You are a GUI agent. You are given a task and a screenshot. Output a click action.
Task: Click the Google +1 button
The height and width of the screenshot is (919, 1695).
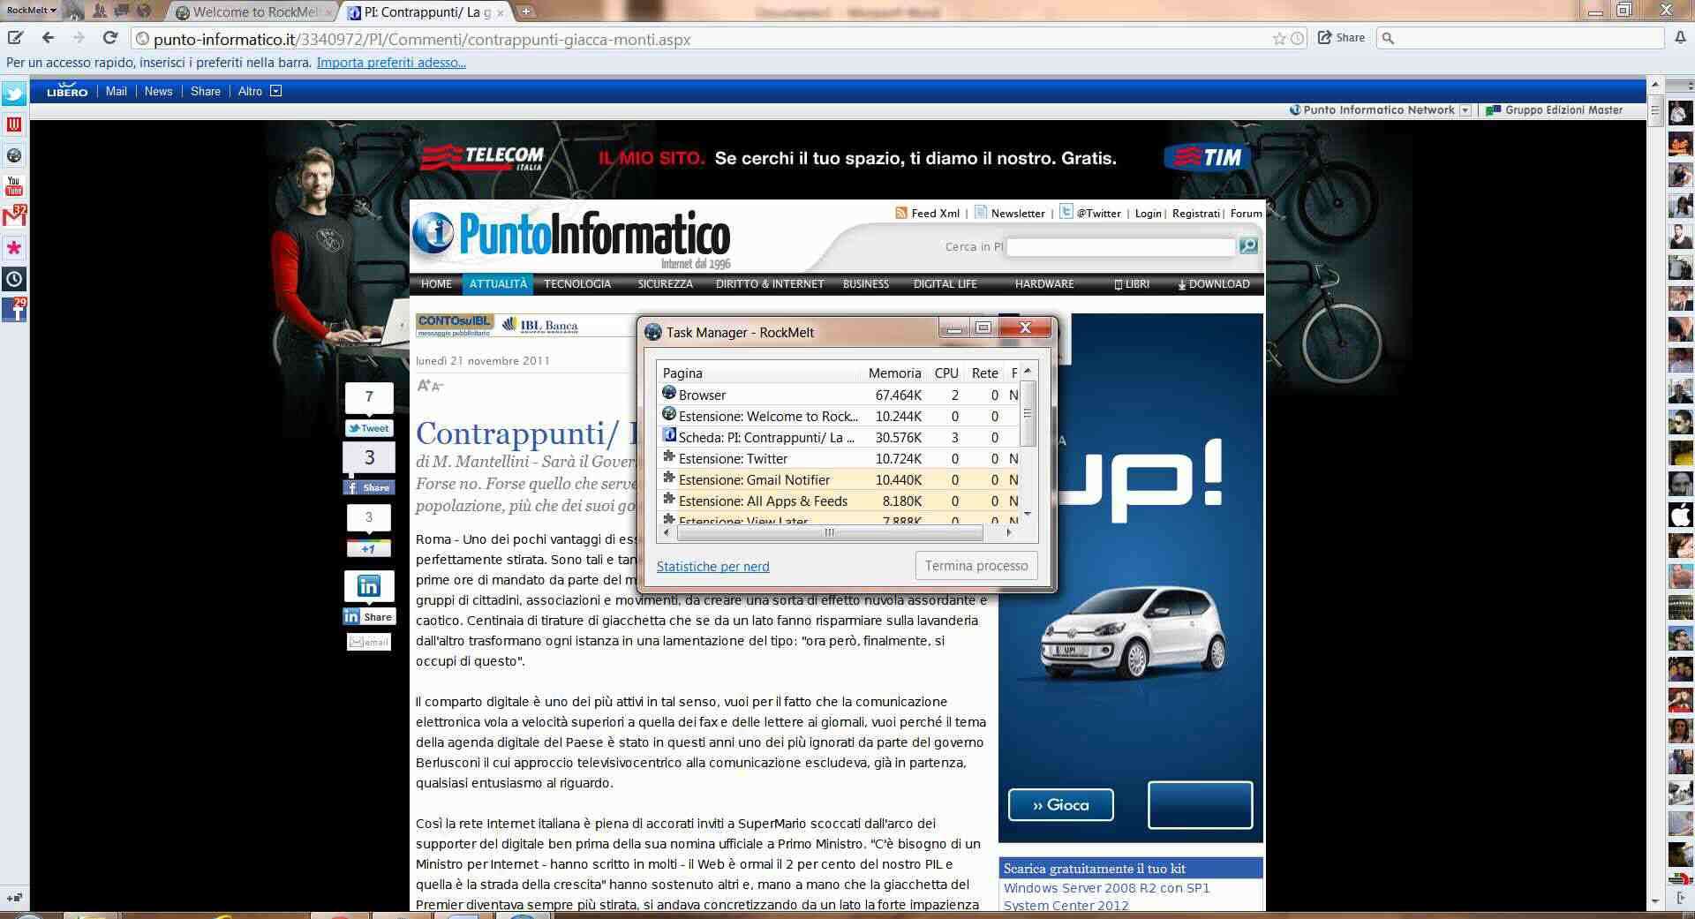point(369,548)
